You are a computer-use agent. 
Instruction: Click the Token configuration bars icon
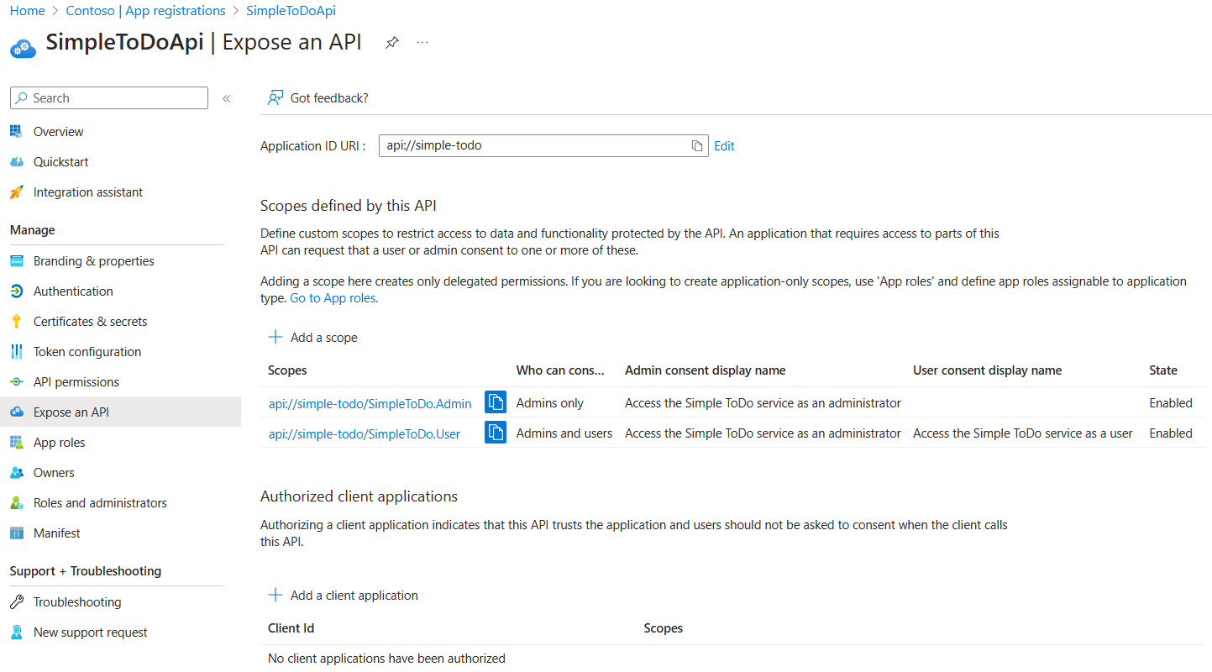(17, 352)
